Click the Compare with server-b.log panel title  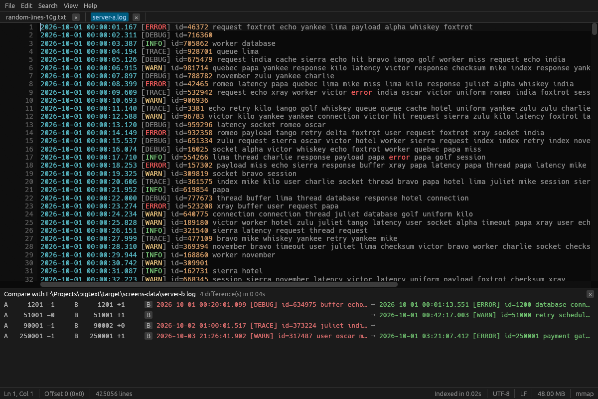[100, 294]
